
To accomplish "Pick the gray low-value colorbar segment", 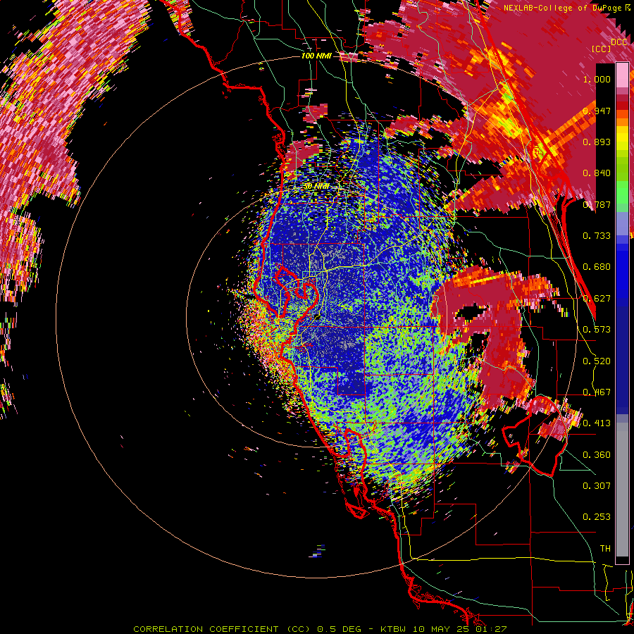I will click(x=622, y=491).
